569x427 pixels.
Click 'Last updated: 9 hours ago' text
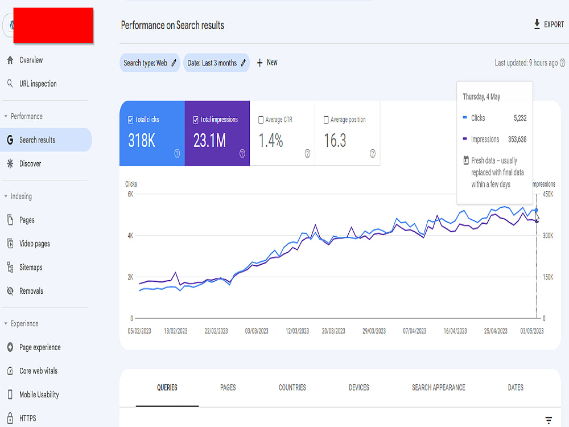526,63
